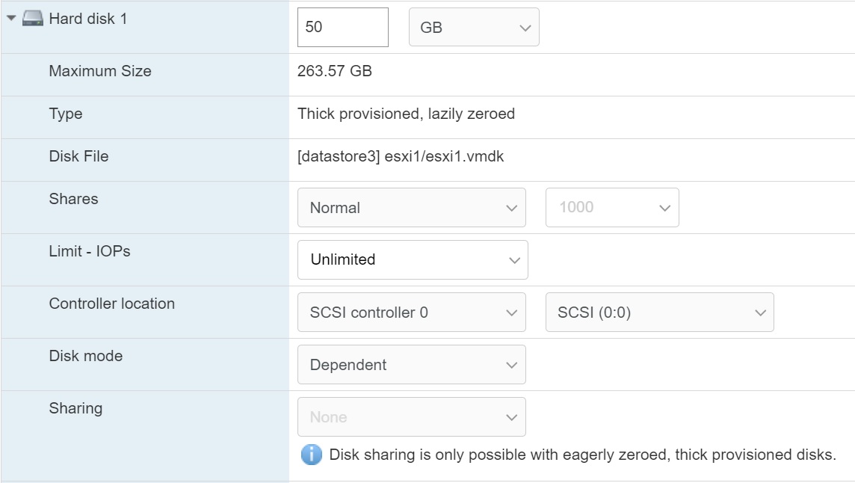Click the disk file path esxi1.vmdk
Image resolution: width=855 pixels, height=483 pixels.
coord(401,157)
